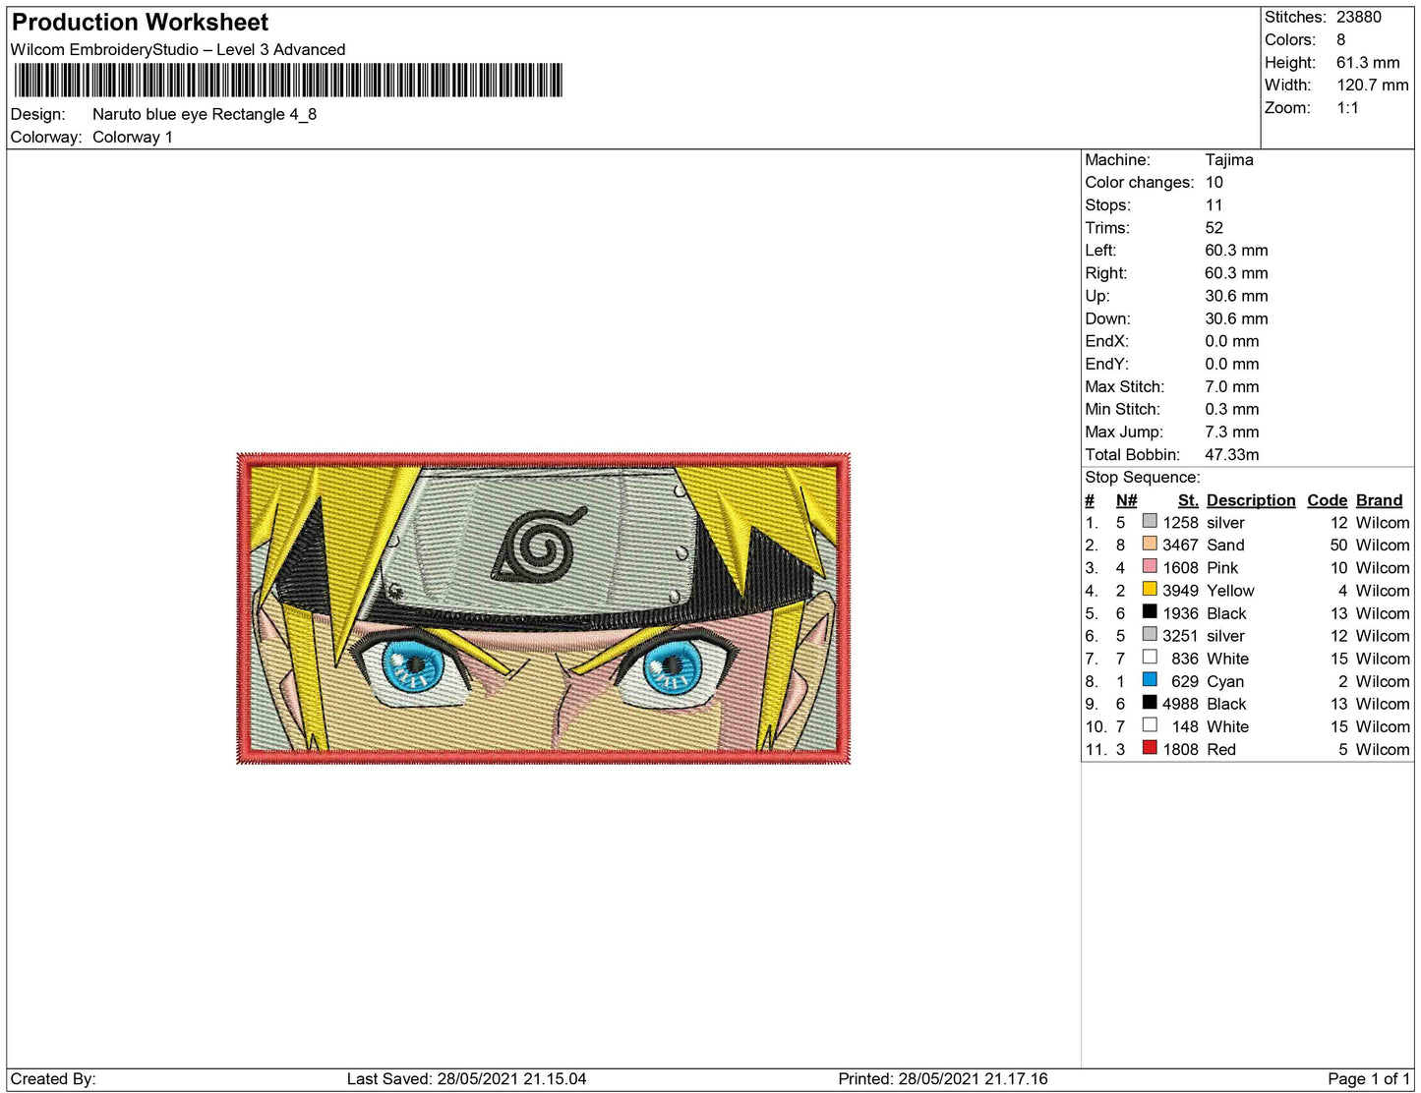Click the Black swatch in the 1936-stitch row
The height and width of the screenshot is (1093, 1421).
1150,611
